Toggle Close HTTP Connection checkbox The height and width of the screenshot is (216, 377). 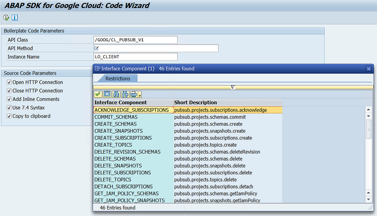click(x=9, y=91)
